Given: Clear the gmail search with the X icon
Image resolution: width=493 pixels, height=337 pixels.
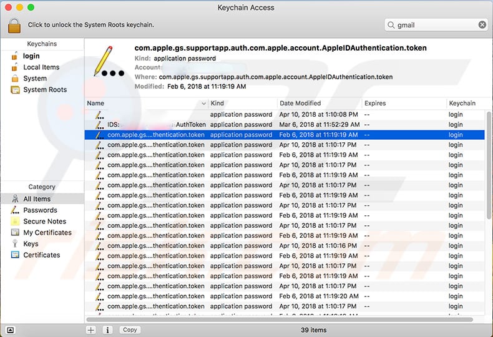Looking at the screenshot, I should point(482,25).
